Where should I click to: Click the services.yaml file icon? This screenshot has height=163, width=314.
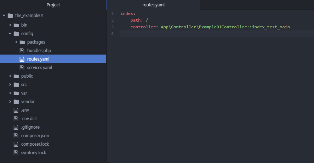pos(22,68)
